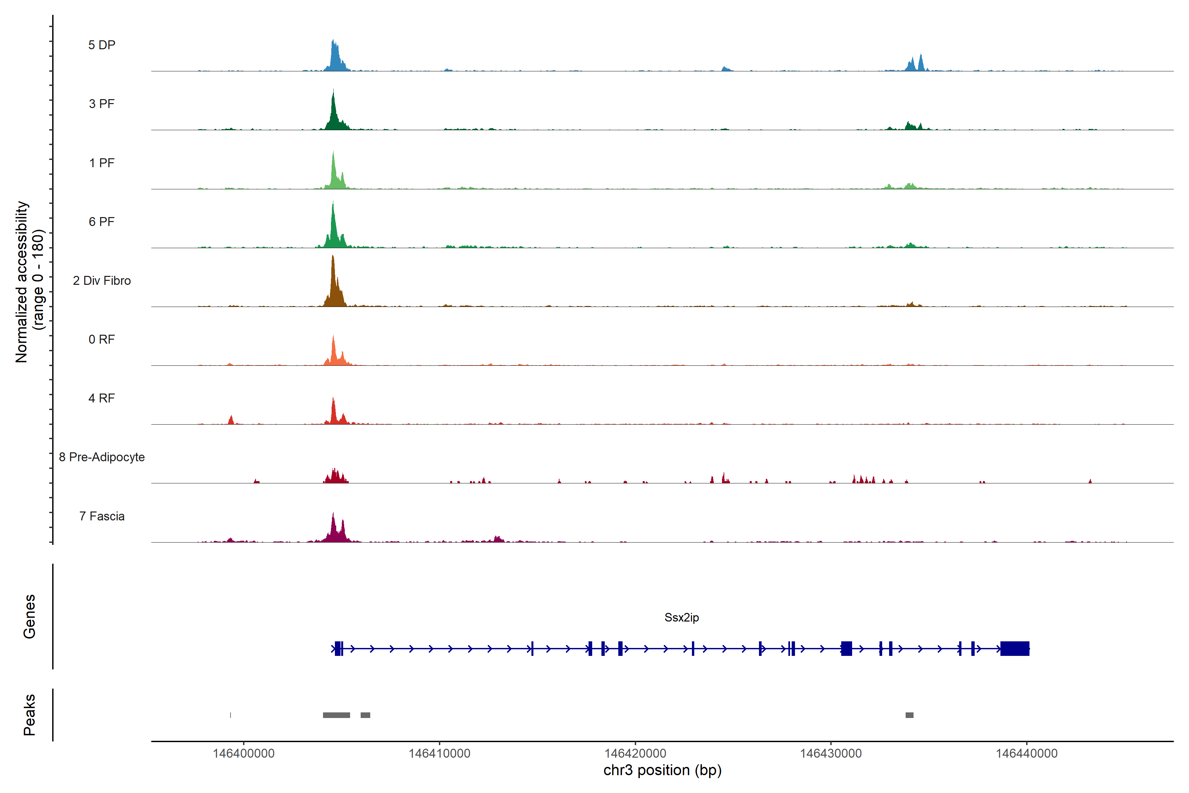The image size is (1189, 793).
Task: Click the rightmost gray peak marker
Action: point(910,715)
